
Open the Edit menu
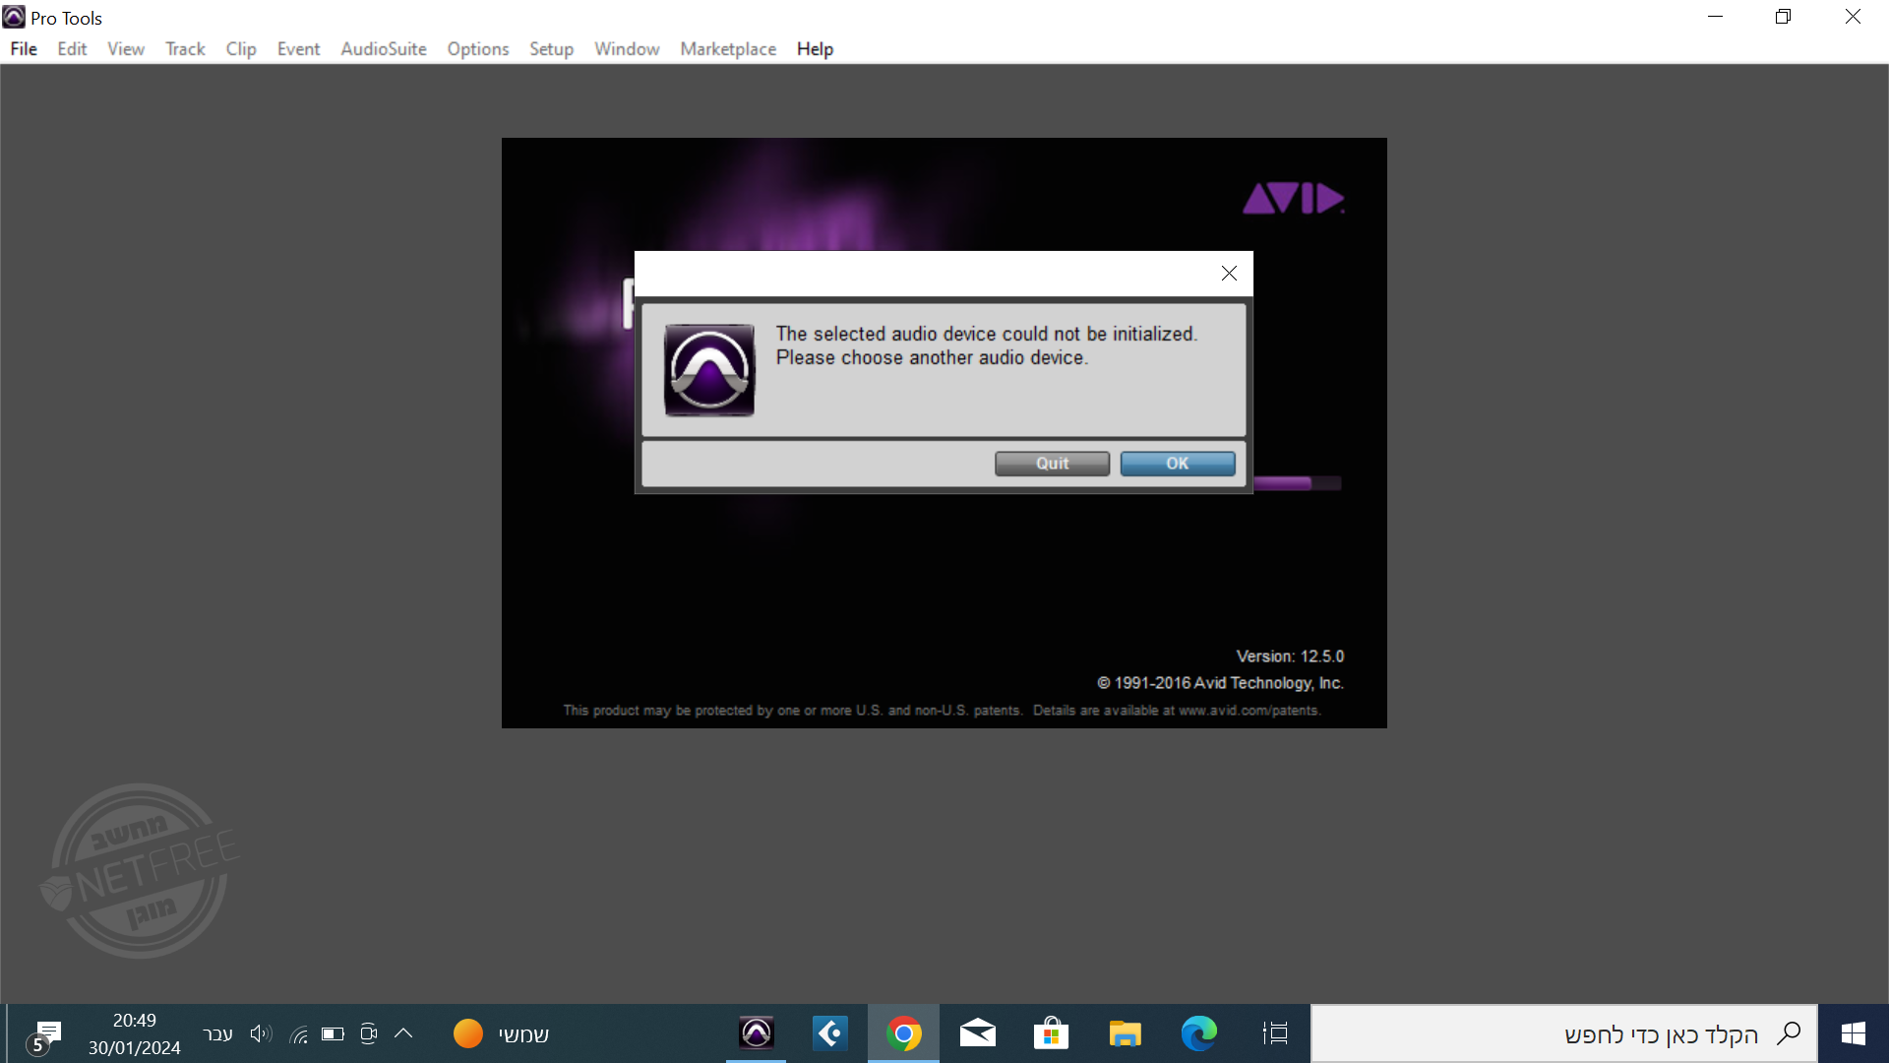72,49
